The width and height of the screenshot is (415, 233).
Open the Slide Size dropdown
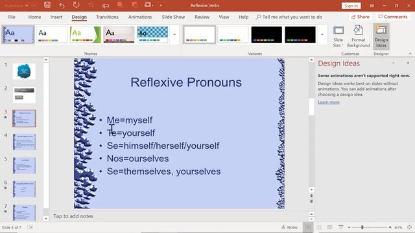[x=338, y=36]
